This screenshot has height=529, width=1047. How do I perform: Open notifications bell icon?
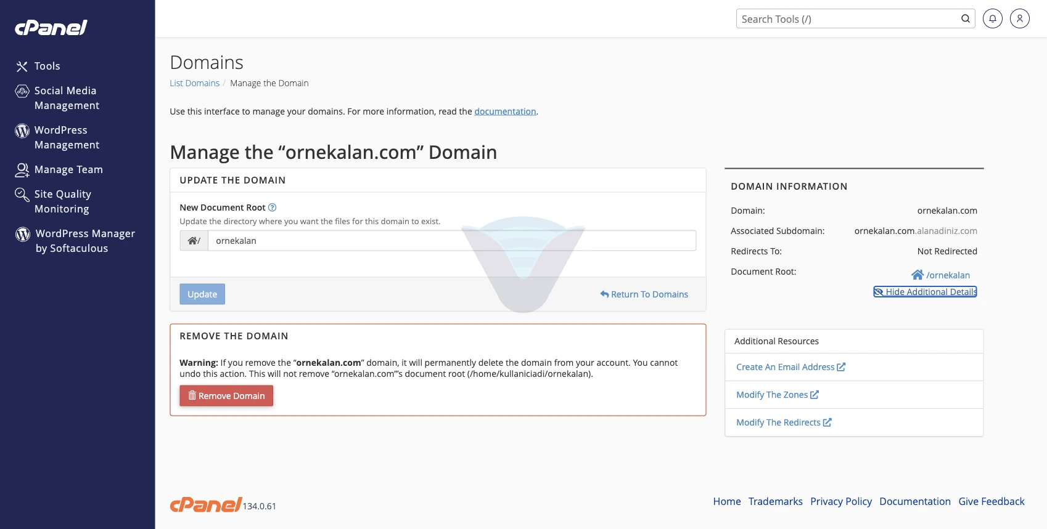pyautogui.click(x=993, y=18)
